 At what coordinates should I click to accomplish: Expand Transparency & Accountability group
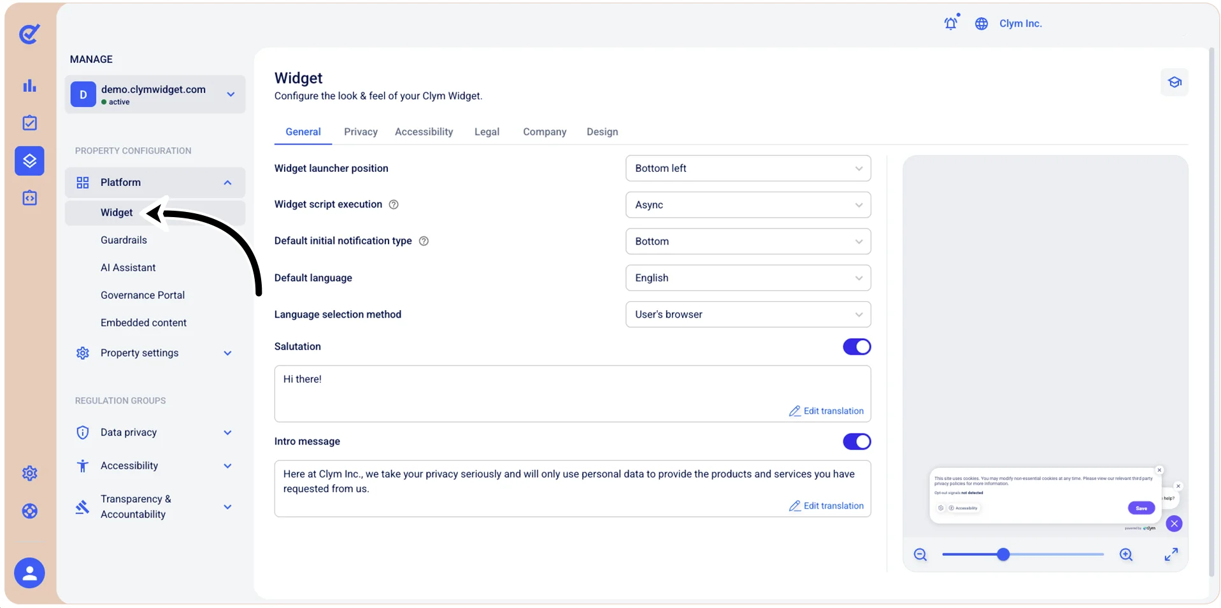(x=155, y=507)
